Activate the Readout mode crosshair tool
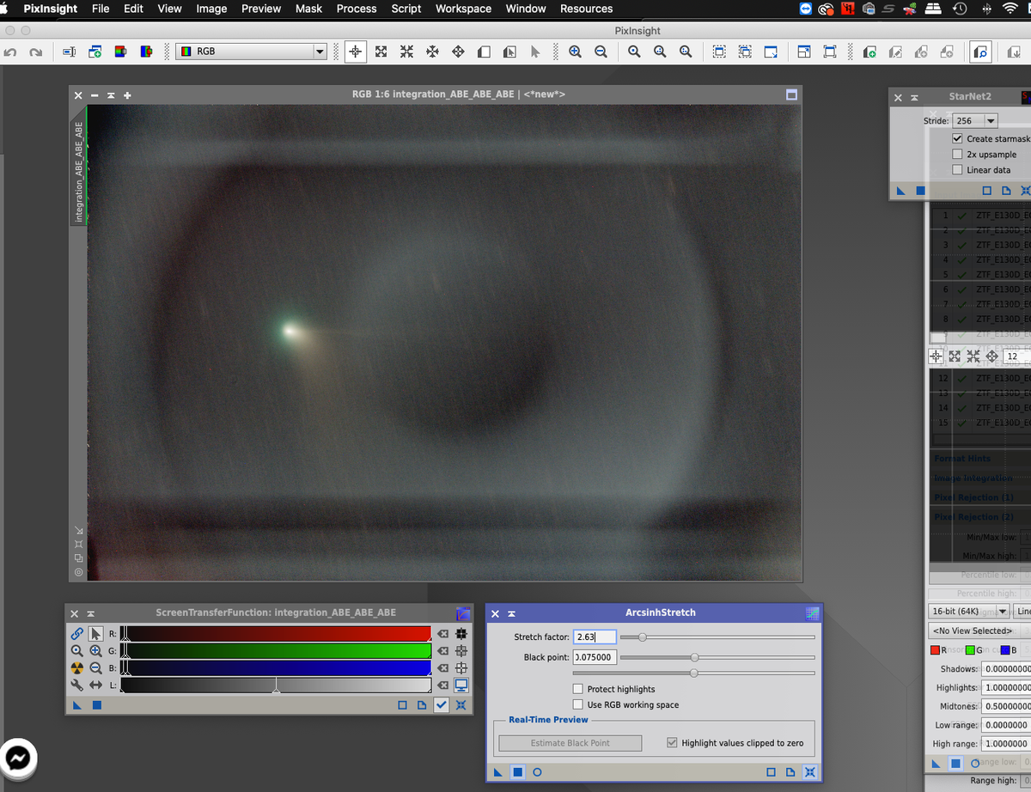This screenshot has width=1031, height=792. tap(355, 52)
